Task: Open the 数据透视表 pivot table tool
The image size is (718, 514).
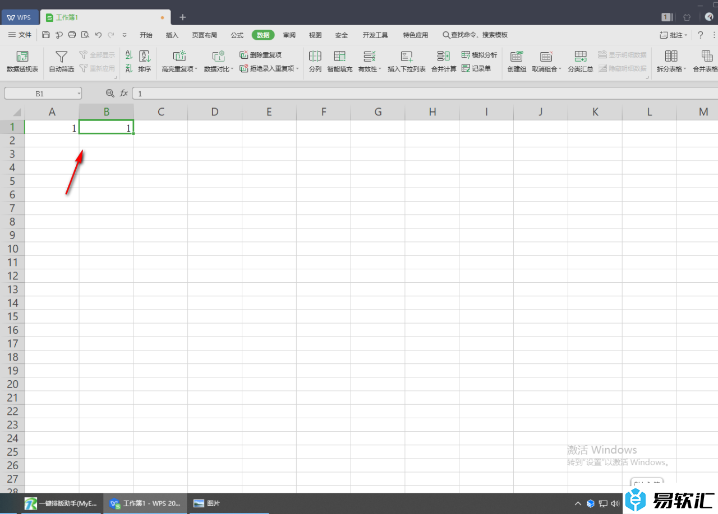Action: (x=22, y=62)
